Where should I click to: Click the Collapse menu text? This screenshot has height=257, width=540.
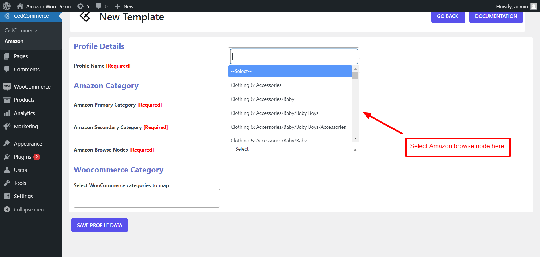point(30,210)
